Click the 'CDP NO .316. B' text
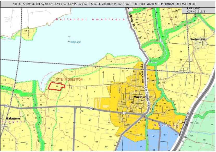 (x=196, y=11)
